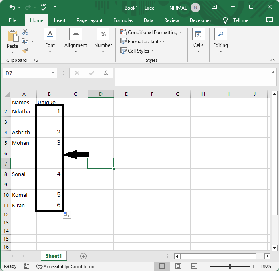The image size is (280, 273).
Task: Open the Format as Table dropdown
Action: (142, 41)
